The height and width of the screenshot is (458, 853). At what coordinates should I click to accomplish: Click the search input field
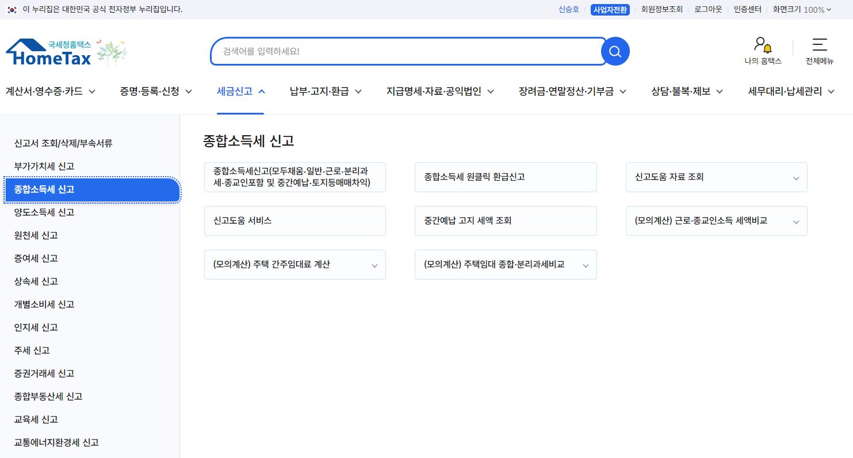click(403, 51)
